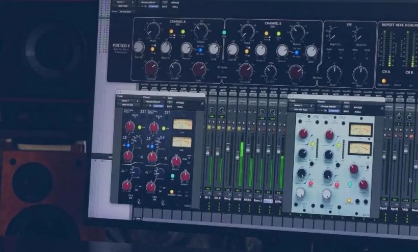Open the preset dropdown in 551 EQ window

(x=153, y=102)
